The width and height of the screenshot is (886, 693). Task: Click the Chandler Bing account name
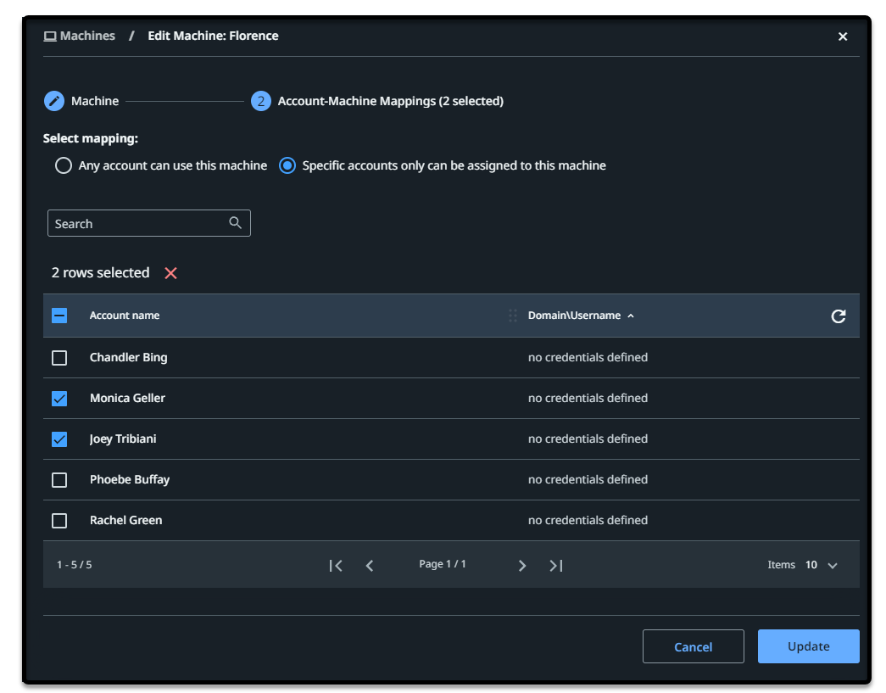click(x=128, y=357)
